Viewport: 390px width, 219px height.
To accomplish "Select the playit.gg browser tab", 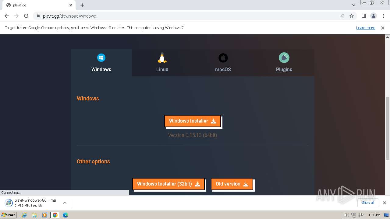I will (x=40, y=5).
